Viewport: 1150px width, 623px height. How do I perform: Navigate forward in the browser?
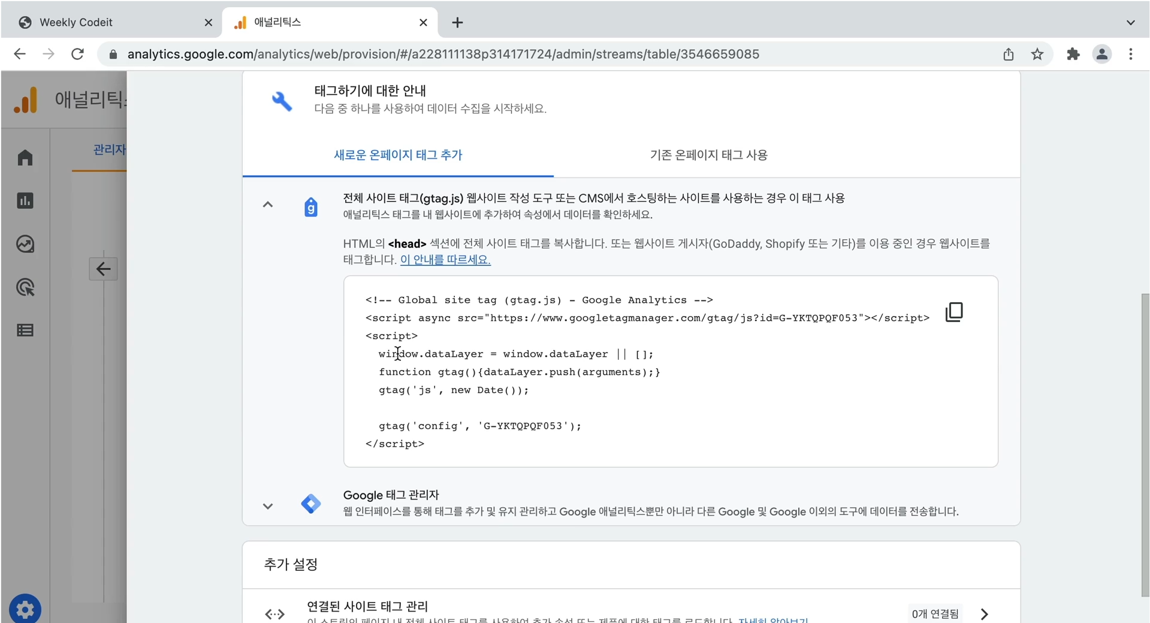49,54
